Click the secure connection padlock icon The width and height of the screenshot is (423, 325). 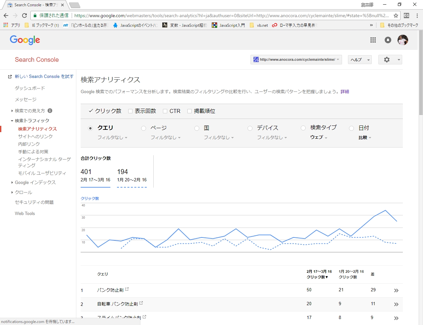(x=35, y=16)
